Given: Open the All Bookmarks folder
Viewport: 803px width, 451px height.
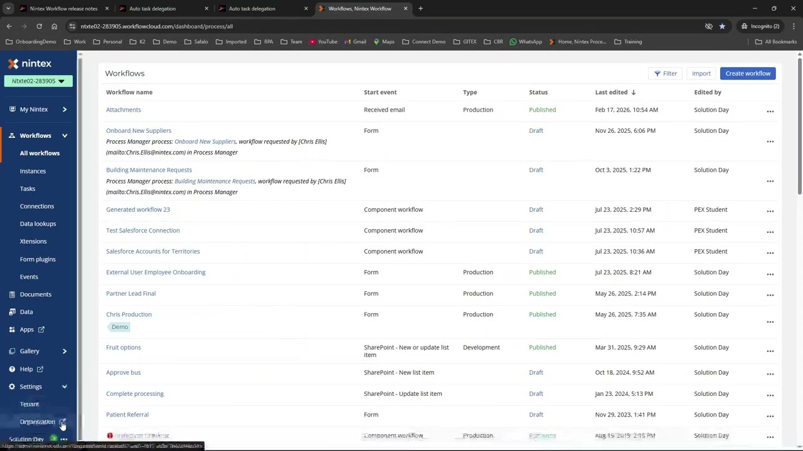Looking at the screenshot, I should tap(776, 41).
